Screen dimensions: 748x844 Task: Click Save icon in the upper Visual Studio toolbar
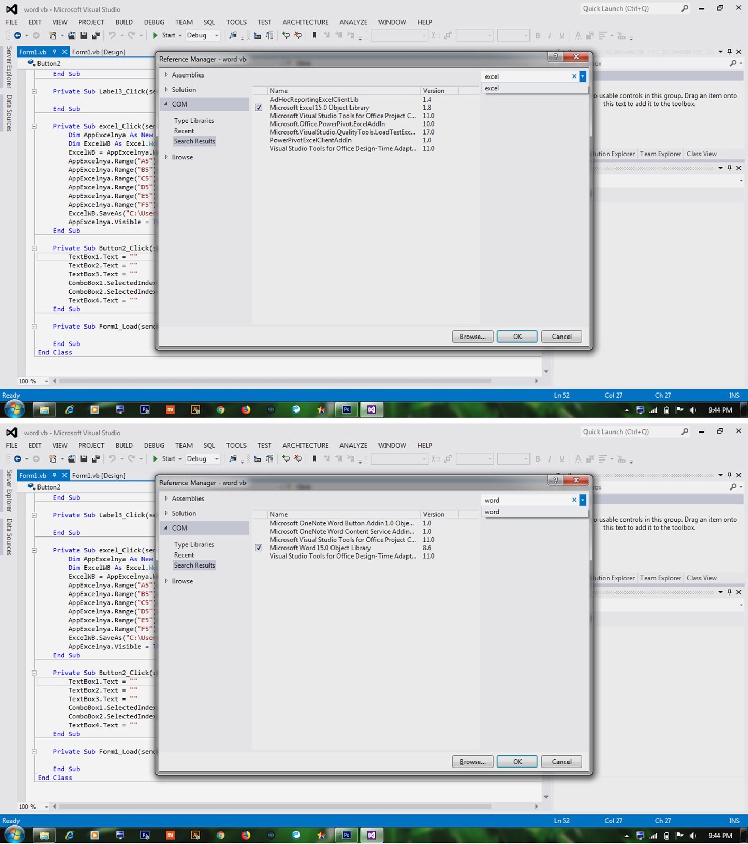pos(83,35)
